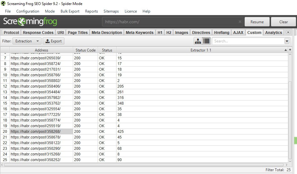Click extractor value 425
This screenshot has width=297, height=174.
click(121, 132)
